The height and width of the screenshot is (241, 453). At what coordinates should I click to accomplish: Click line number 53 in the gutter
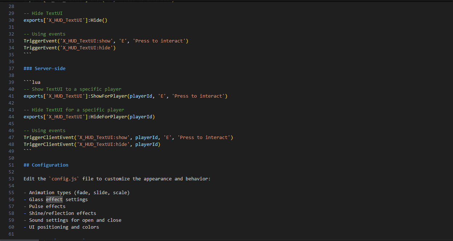[11, 179]
